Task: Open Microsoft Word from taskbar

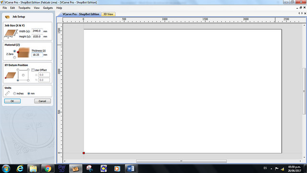Action: [131, 169]
